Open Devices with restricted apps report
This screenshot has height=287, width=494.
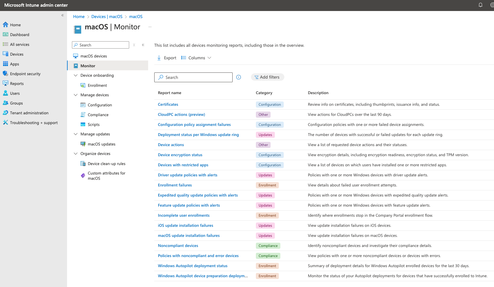183,165
